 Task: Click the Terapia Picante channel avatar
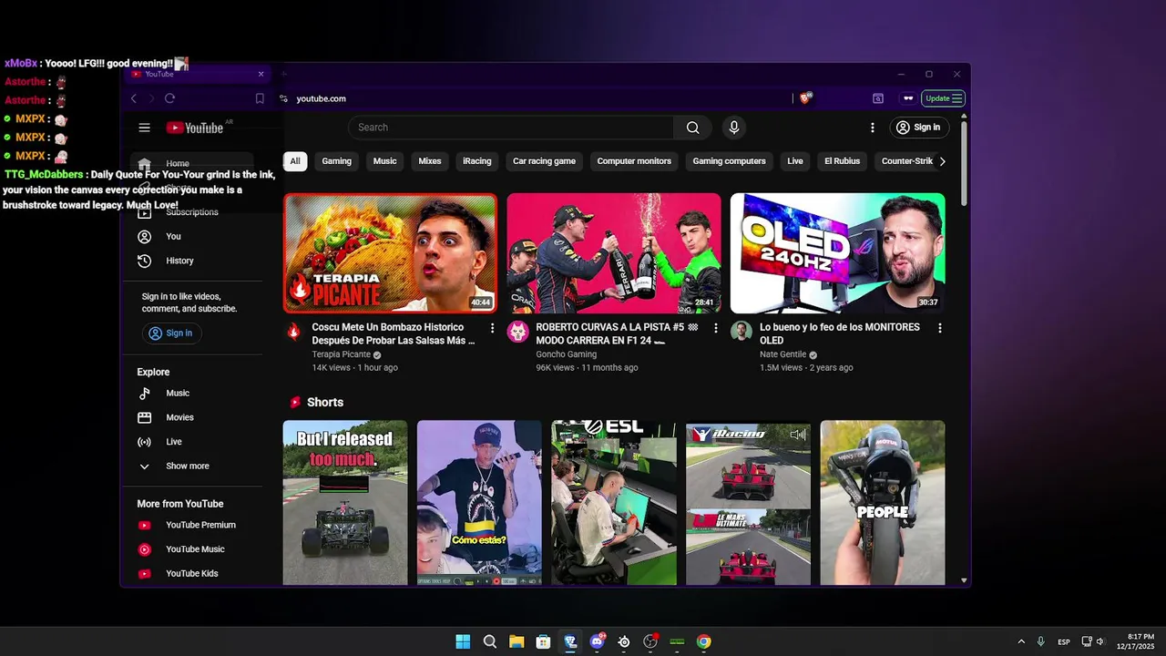coord(293,332)
